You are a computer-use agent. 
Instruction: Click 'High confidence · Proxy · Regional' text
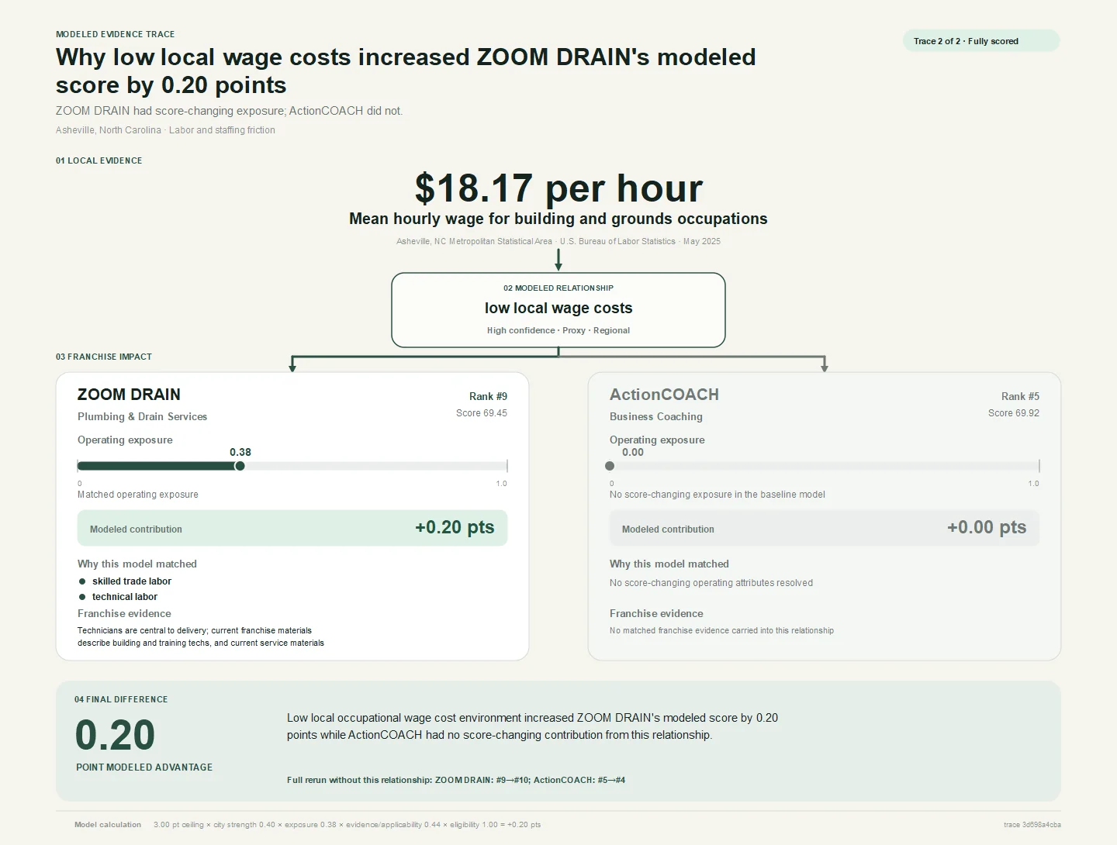click(558, 330)
